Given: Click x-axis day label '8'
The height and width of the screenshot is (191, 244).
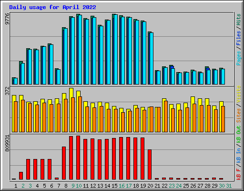Looking at the screenshot, I should coord(66,186).
